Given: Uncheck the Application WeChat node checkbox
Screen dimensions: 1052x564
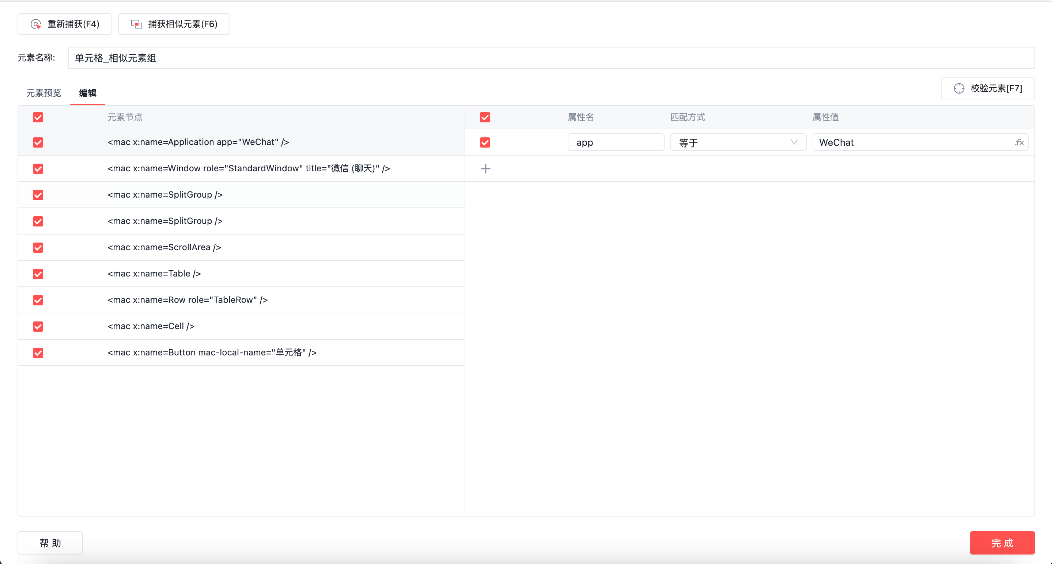Looking at the screenshot, I should pos(38,142).
